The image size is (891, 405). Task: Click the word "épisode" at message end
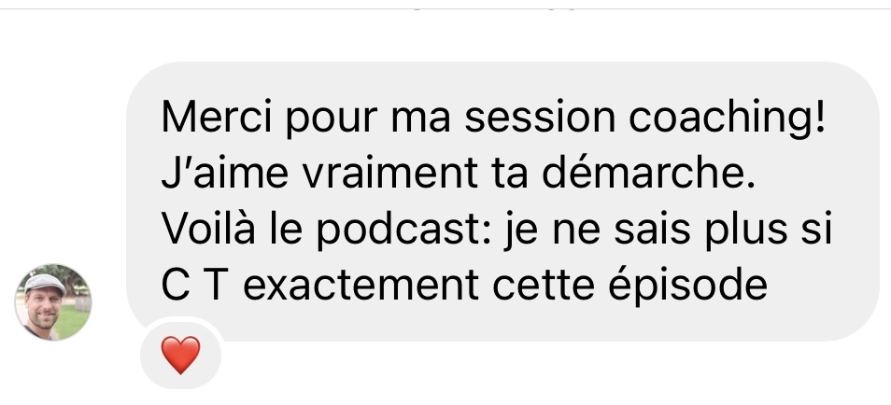click(687, 286)
